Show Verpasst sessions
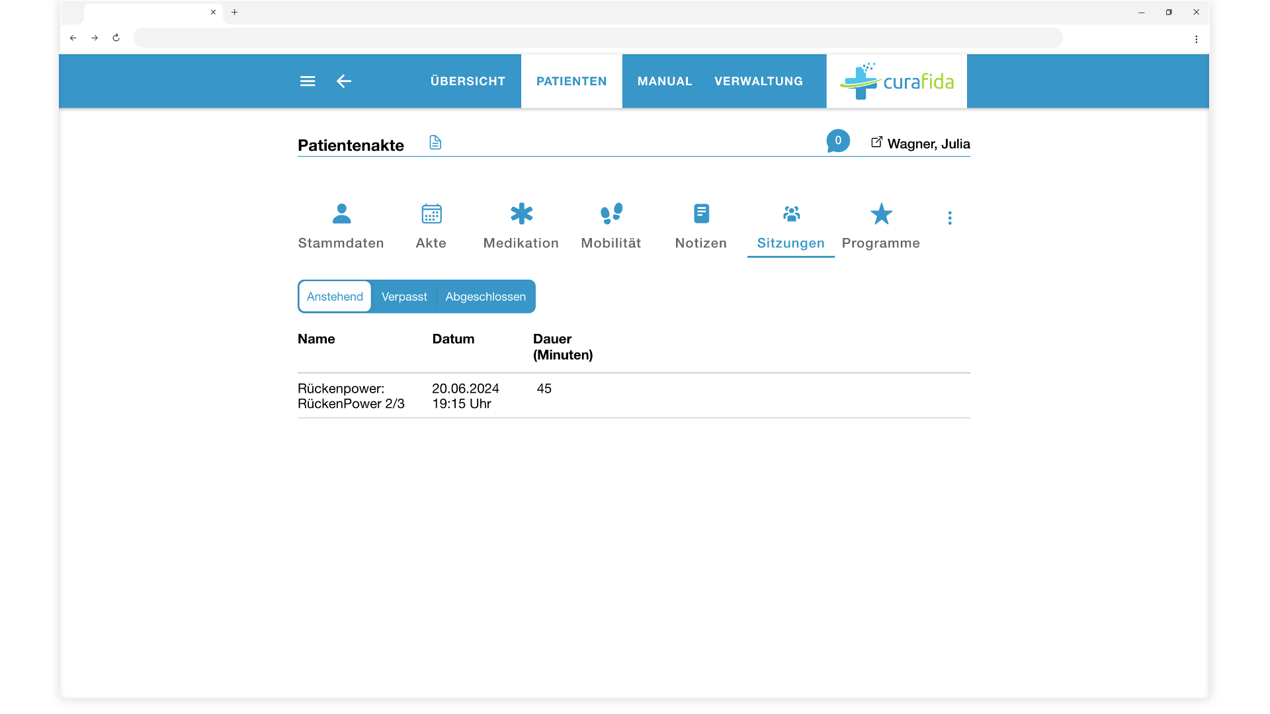Viewport: 1270px width, 714px height. [x=404, y=297]
